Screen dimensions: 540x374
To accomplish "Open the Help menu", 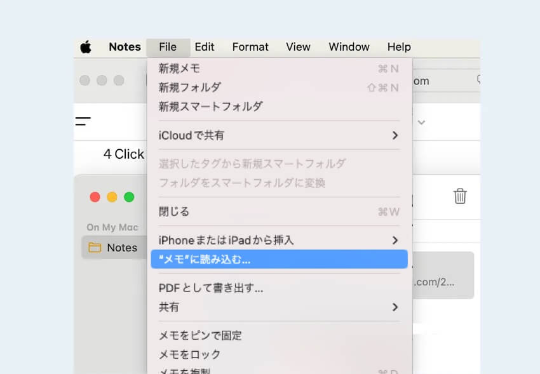I will tap(399, 47).
